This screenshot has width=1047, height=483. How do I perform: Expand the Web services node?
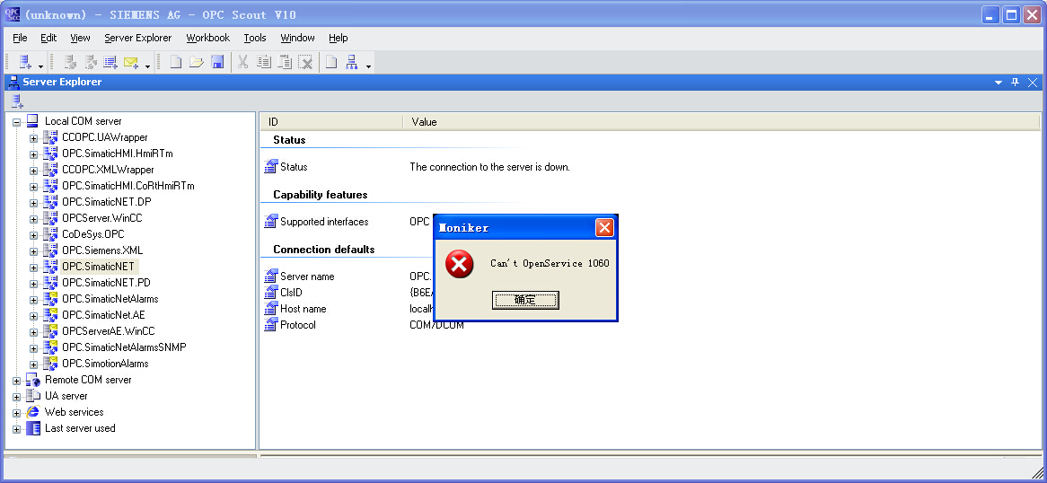point(17,414)
